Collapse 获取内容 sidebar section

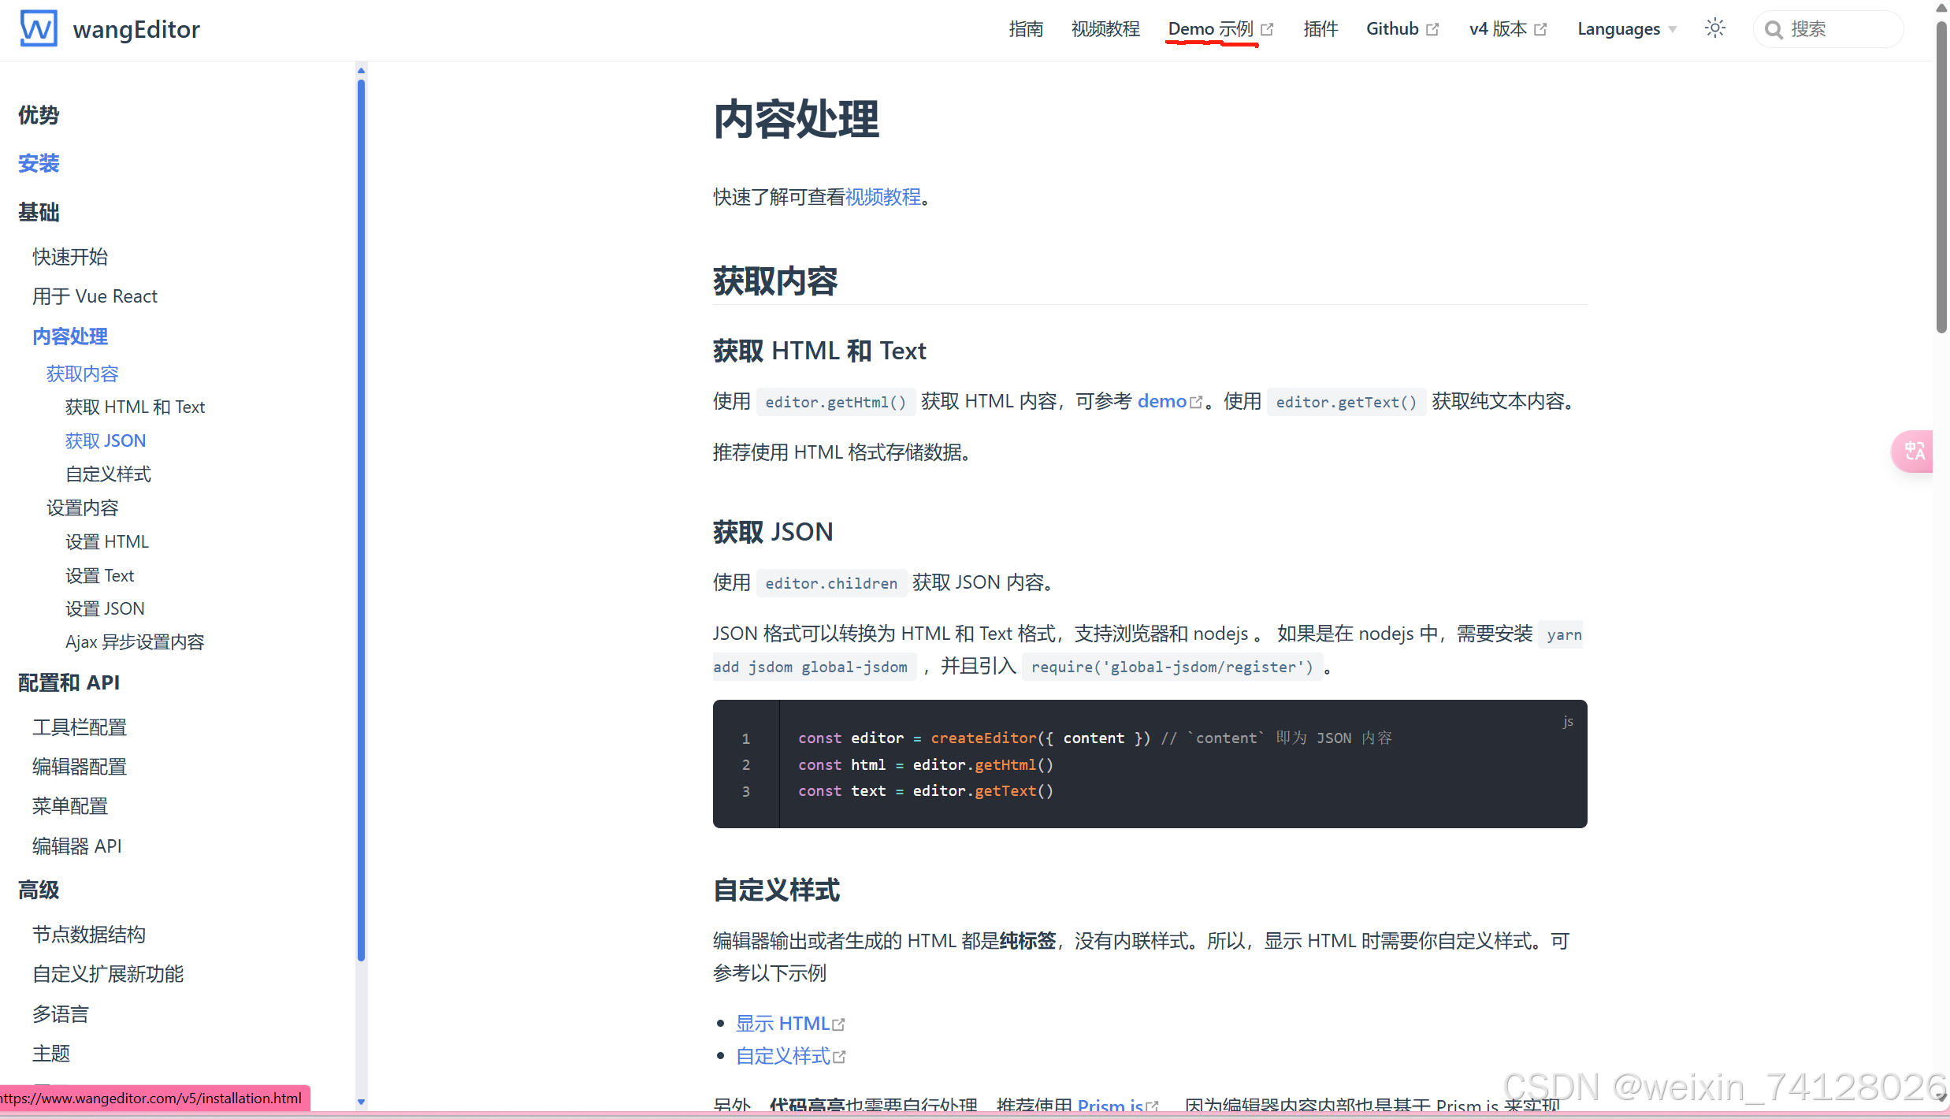[x=82, y=374]
